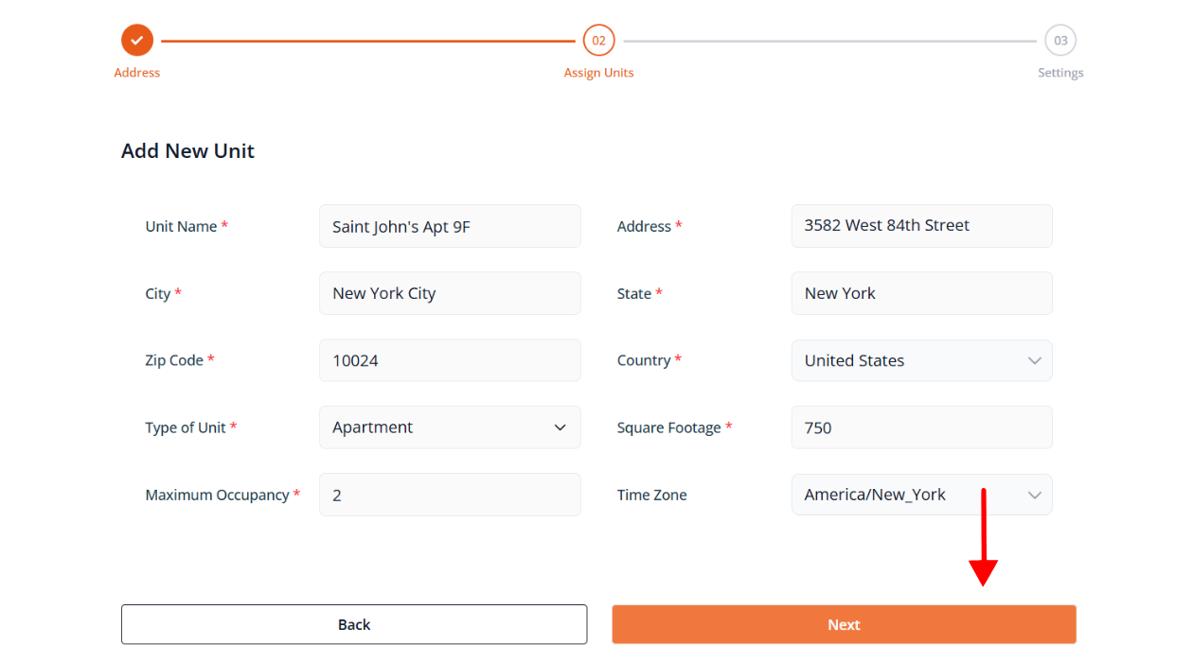The width and height of the screenshot is (1193, 662).
Task: Click the Add New Unit heading
Action: tap(187, 151)
